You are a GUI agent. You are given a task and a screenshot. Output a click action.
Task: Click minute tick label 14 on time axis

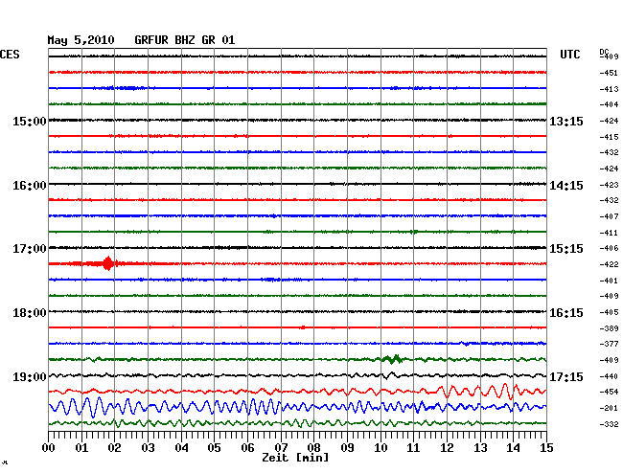(514, 447)
